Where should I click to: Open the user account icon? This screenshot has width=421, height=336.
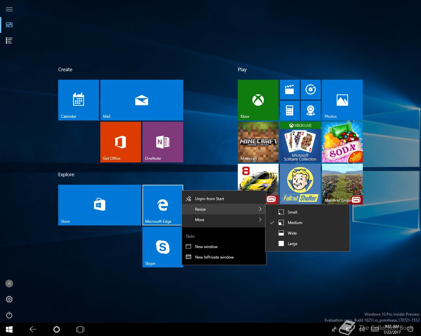(9, 283)
